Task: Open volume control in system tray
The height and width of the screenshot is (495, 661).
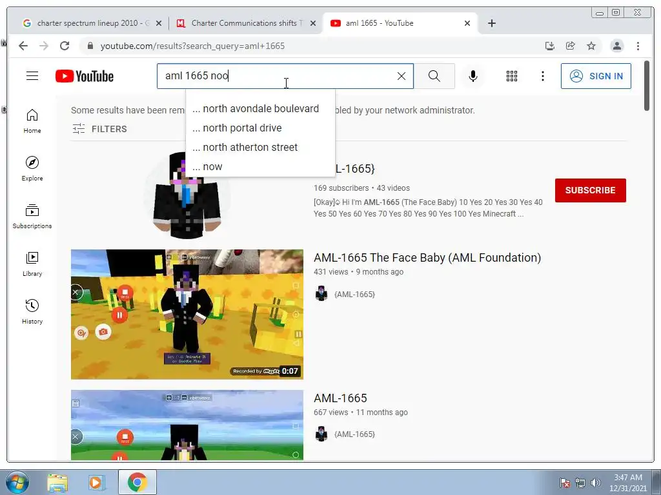Action: [x=595, y=483]
